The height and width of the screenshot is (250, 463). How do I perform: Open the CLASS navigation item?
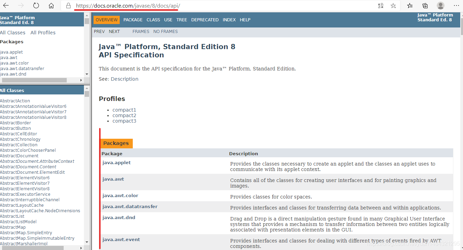pos(153,20)
